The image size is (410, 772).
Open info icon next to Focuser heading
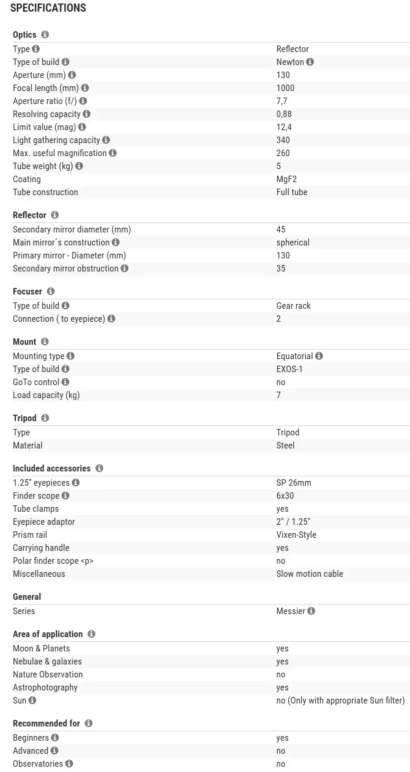pos(51,291)
